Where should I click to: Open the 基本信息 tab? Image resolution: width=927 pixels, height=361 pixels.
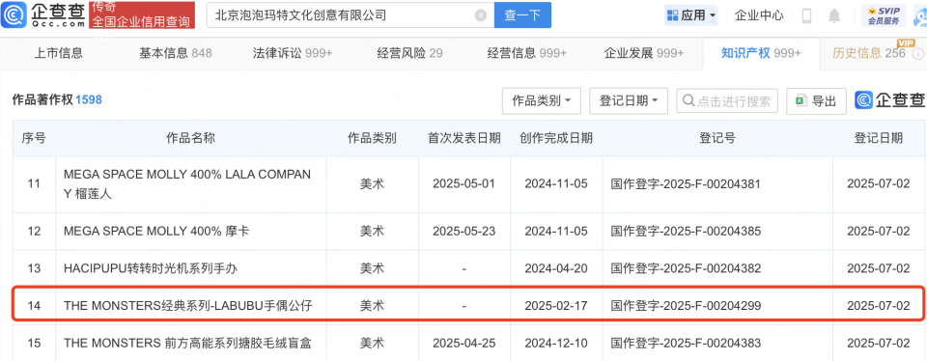coord(175,53)
